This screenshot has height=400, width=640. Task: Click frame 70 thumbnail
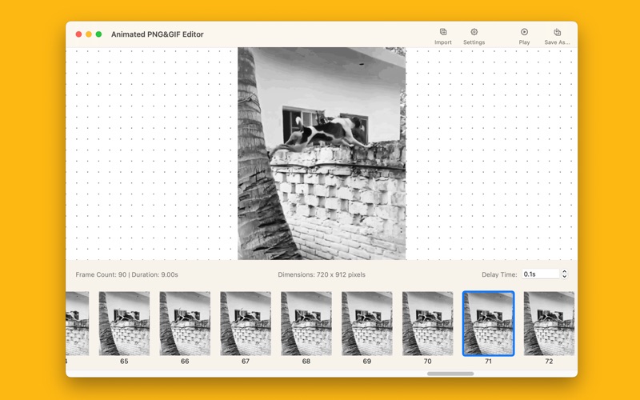point(427,323)
